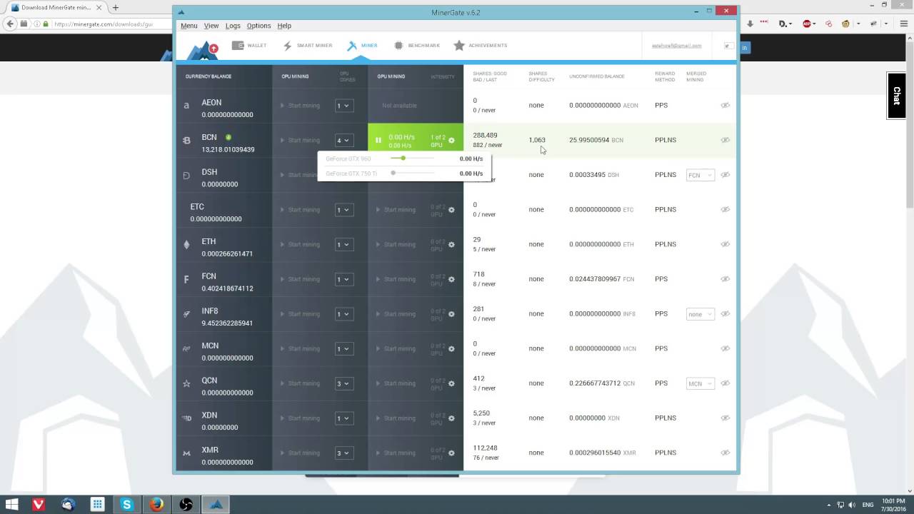The height and width of the screenshot is (514, 914).
Task: Open ETC CPU cores dropdown
Action: click(344, 210)
